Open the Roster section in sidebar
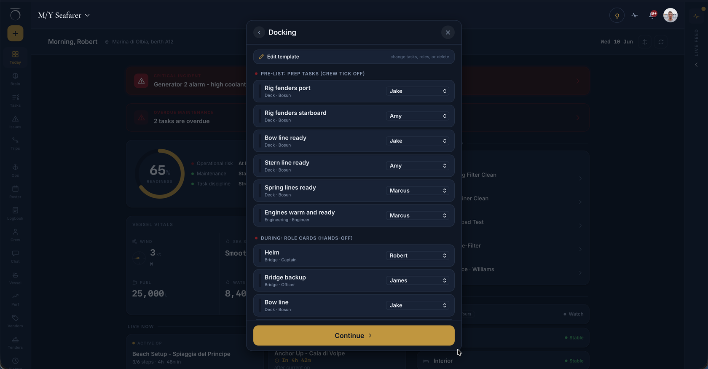708x369 pixels. click(x=15, y=192)
